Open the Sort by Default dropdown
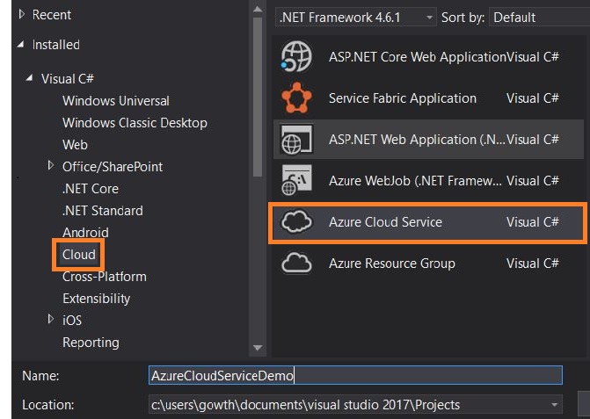590x419 pixels. tap(538, 17)
